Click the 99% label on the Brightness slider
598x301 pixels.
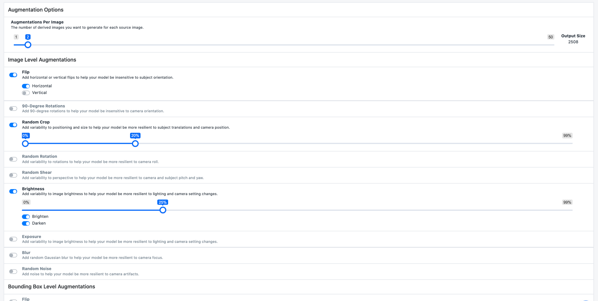point(567,202)
